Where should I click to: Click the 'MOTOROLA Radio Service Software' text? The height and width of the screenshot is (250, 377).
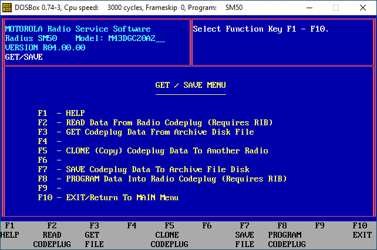click(78, 29)
